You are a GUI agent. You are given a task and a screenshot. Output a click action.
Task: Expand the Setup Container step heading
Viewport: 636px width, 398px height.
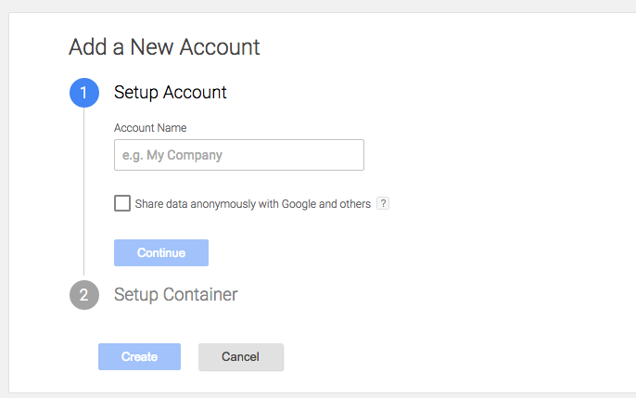click(175, 294)
